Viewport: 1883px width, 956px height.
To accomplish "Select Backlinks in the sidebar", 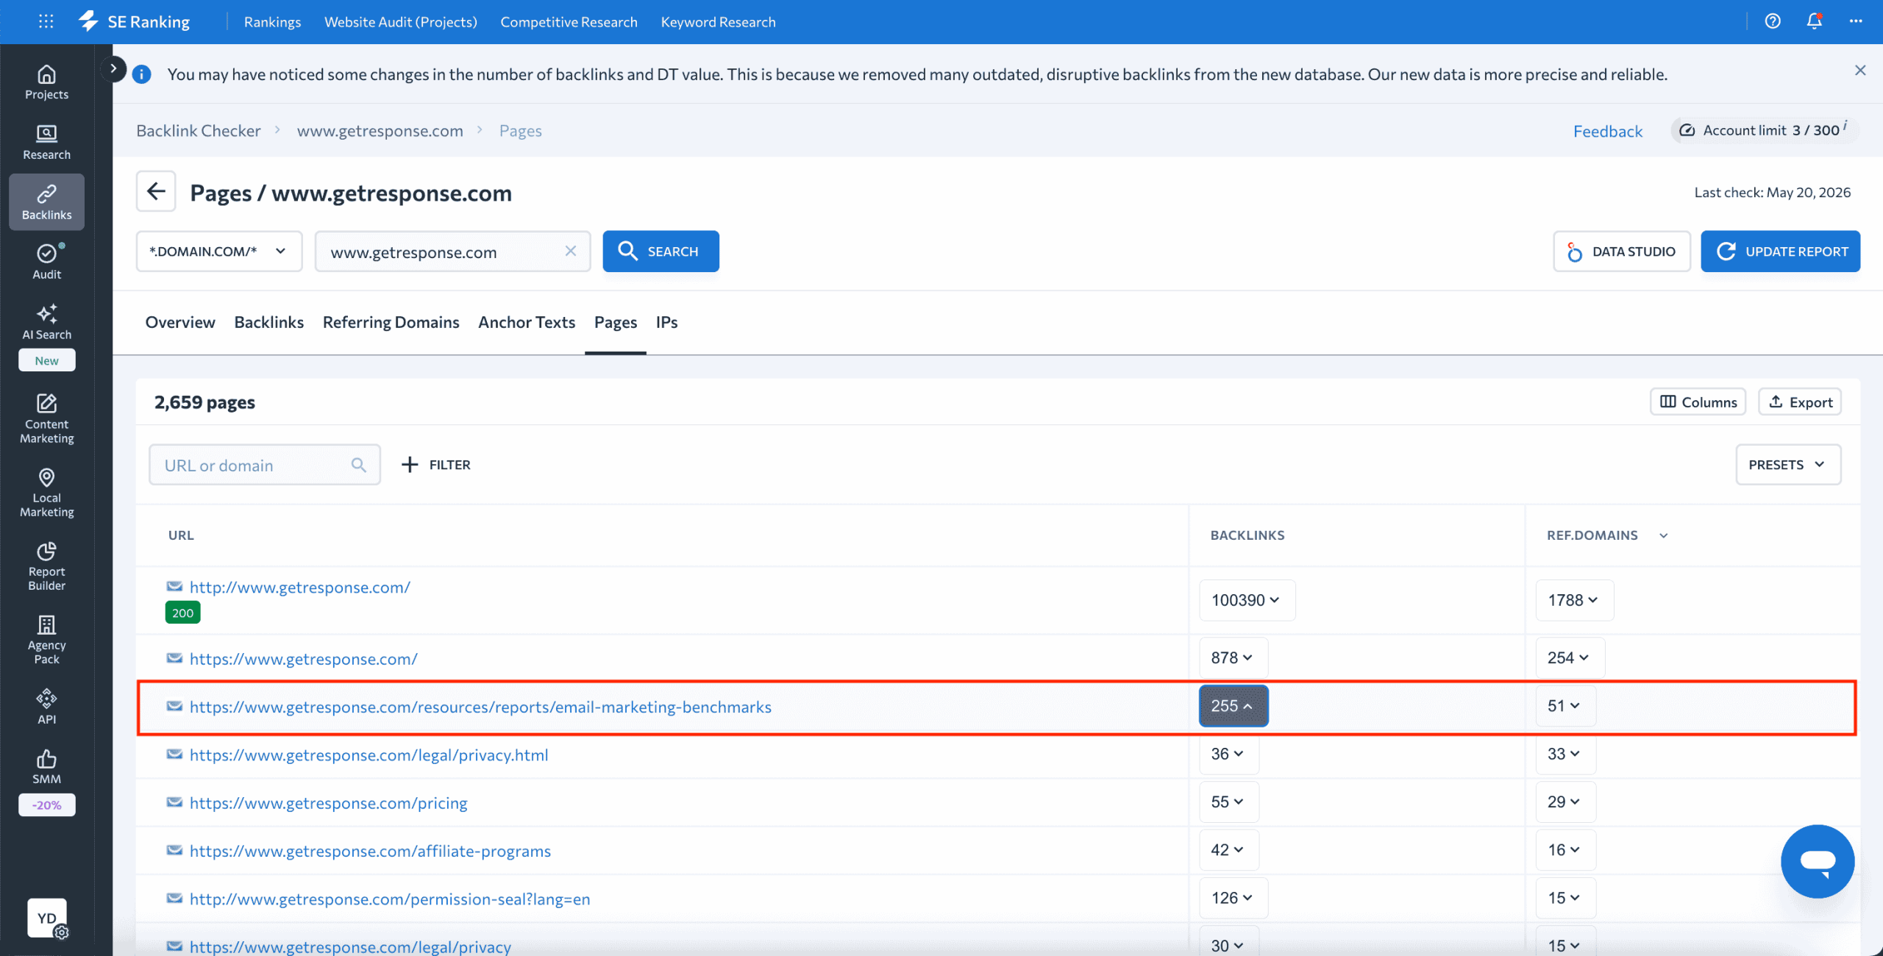I will (46, 202).
